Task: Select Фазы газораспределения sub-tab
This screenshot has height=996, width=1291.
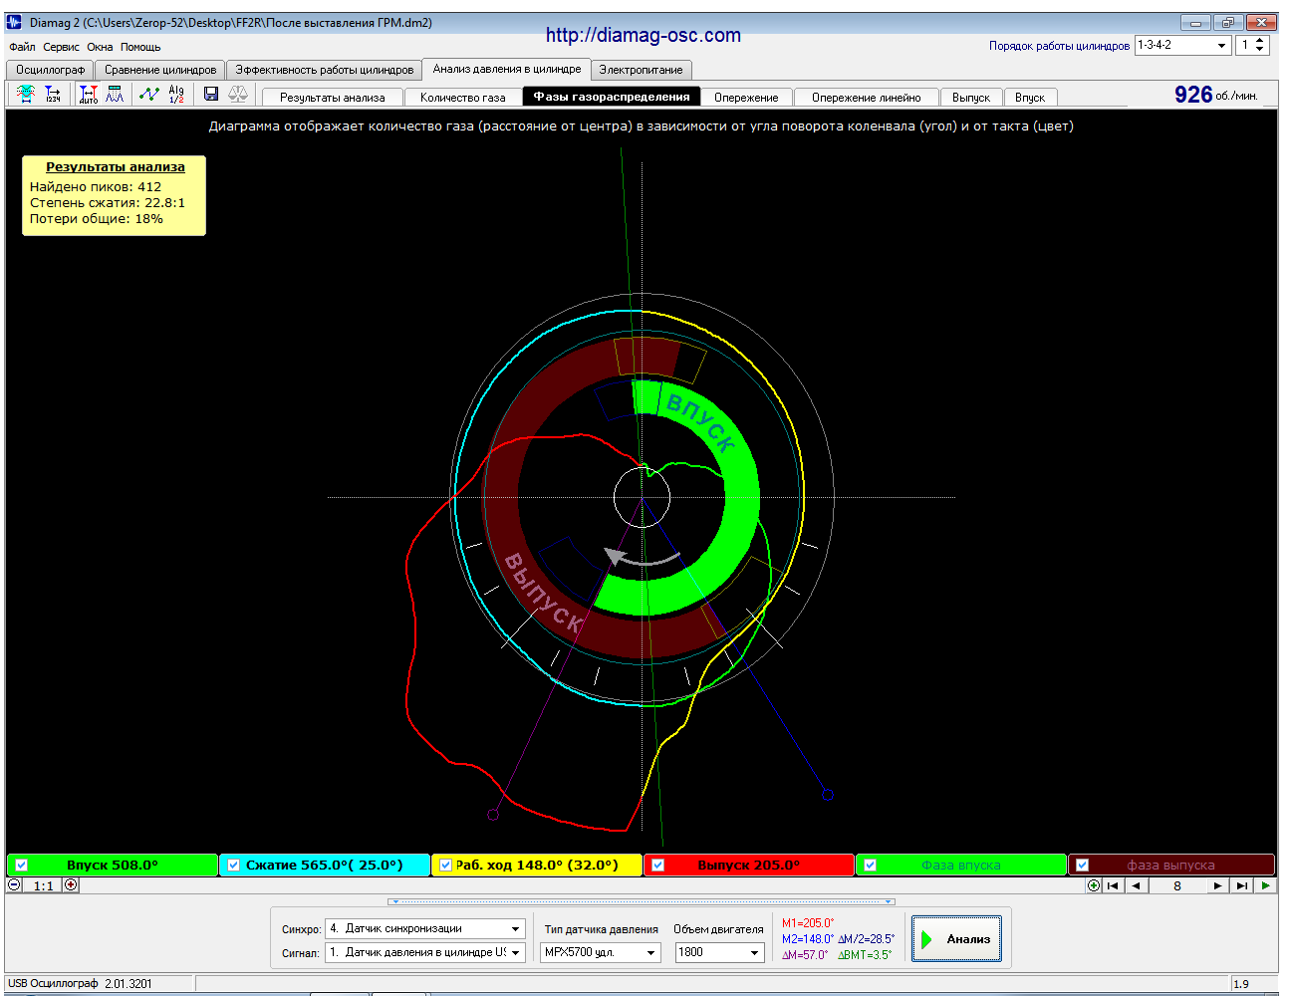Action: (612, 97)
